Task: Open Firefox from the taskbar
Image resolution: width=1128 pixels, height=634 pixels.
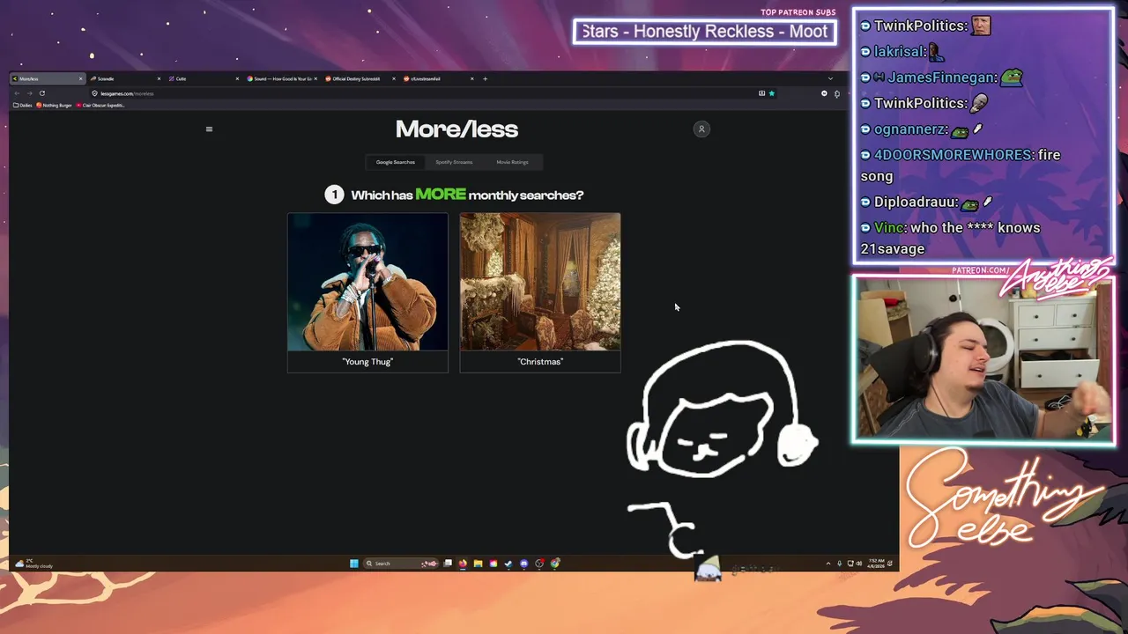Action: pyautogui.click(x=463, y=564)
